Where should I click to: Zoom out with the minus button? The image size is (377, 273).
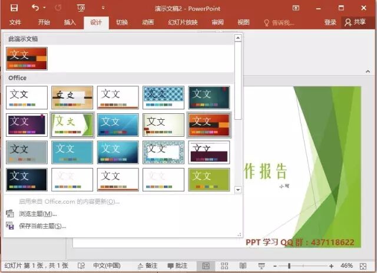275,266
